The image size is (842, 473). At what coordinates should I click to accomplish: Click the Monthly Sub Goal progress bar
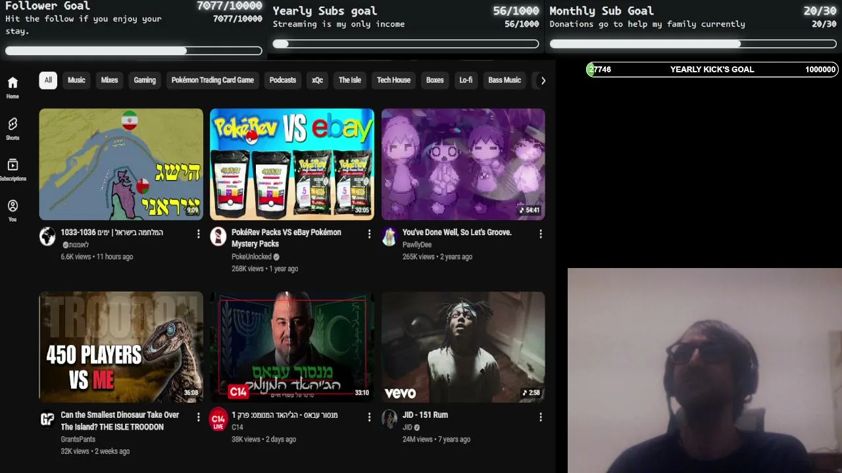pyautogui.click(x=693, y=44)
